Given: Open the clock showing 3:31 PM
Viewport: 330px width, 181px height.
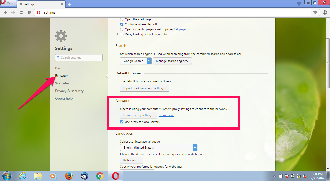Looking at the screenshot, I should (x=317, y=176).
